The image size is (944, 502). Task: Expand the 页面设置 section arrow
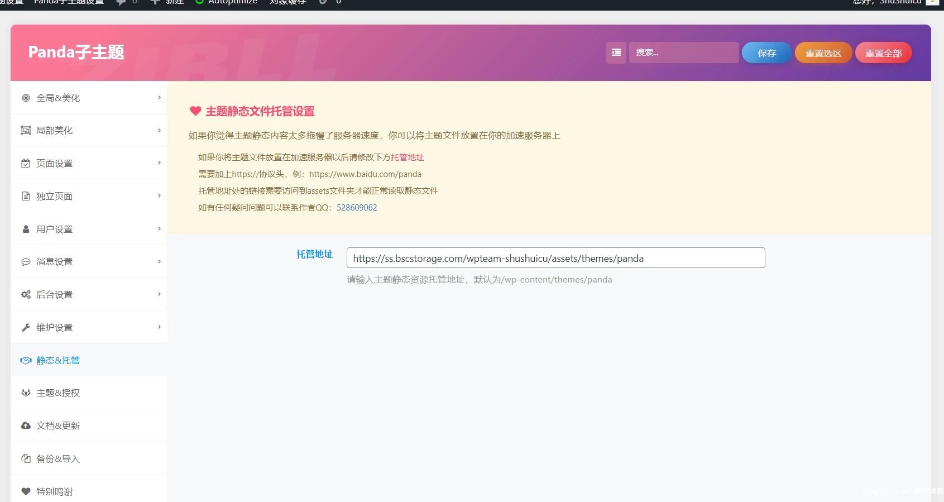click(159, 163)
